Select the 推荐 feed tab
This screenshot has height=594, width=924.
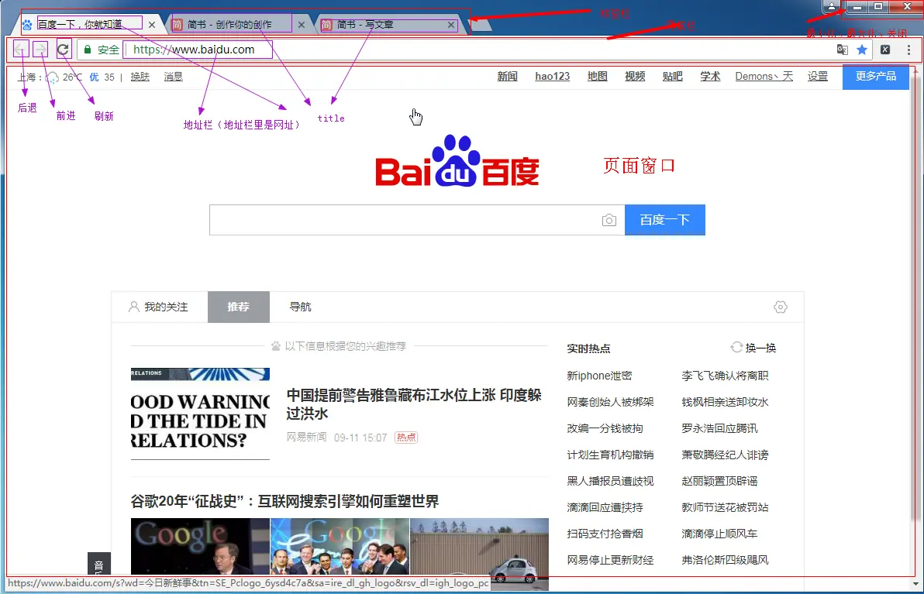(x=239, y=307)
